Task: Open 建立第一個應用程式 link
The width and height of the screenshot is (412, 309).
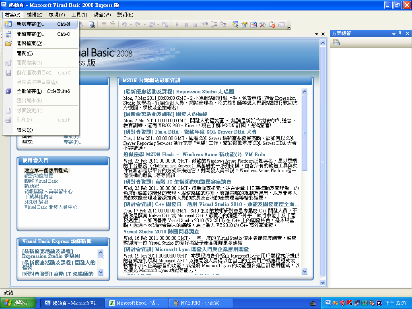Action: (46, 171)
